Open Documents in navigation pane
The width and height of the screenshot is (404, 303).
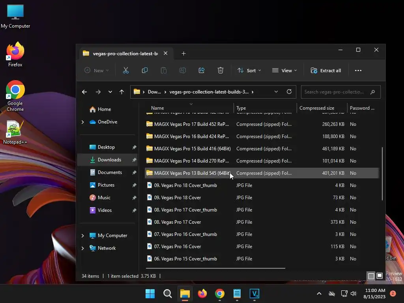(107, 172)
